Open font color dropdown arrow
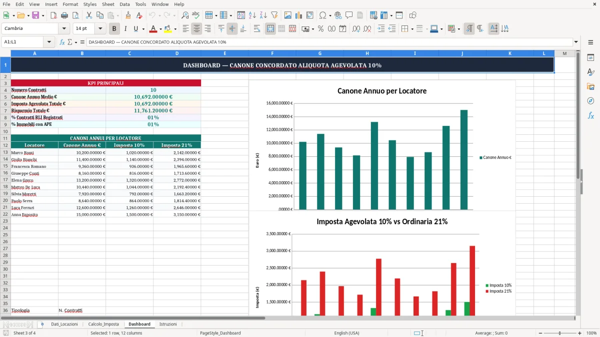Viewport: 600px width, 337px height. (160, 29)
